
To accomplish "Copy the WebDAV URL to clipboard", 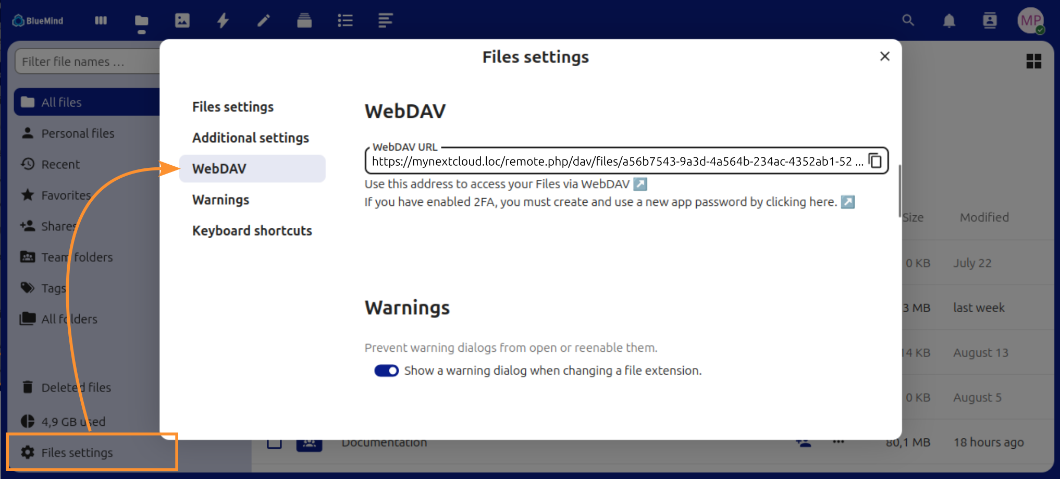I will (x=875, y=161).
